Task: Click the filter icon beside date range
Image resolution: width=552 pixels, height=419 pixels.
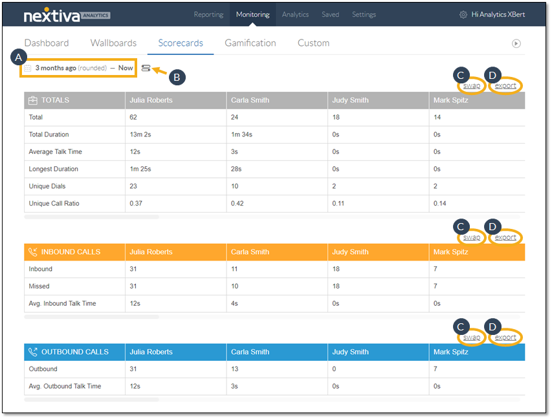Action: click(x=146, y=68)
